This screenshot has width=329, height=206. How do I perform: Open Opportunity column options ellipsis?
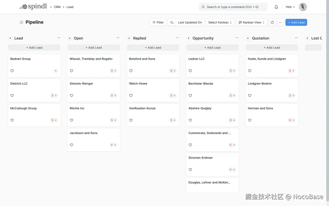click(x=237, y=38)
